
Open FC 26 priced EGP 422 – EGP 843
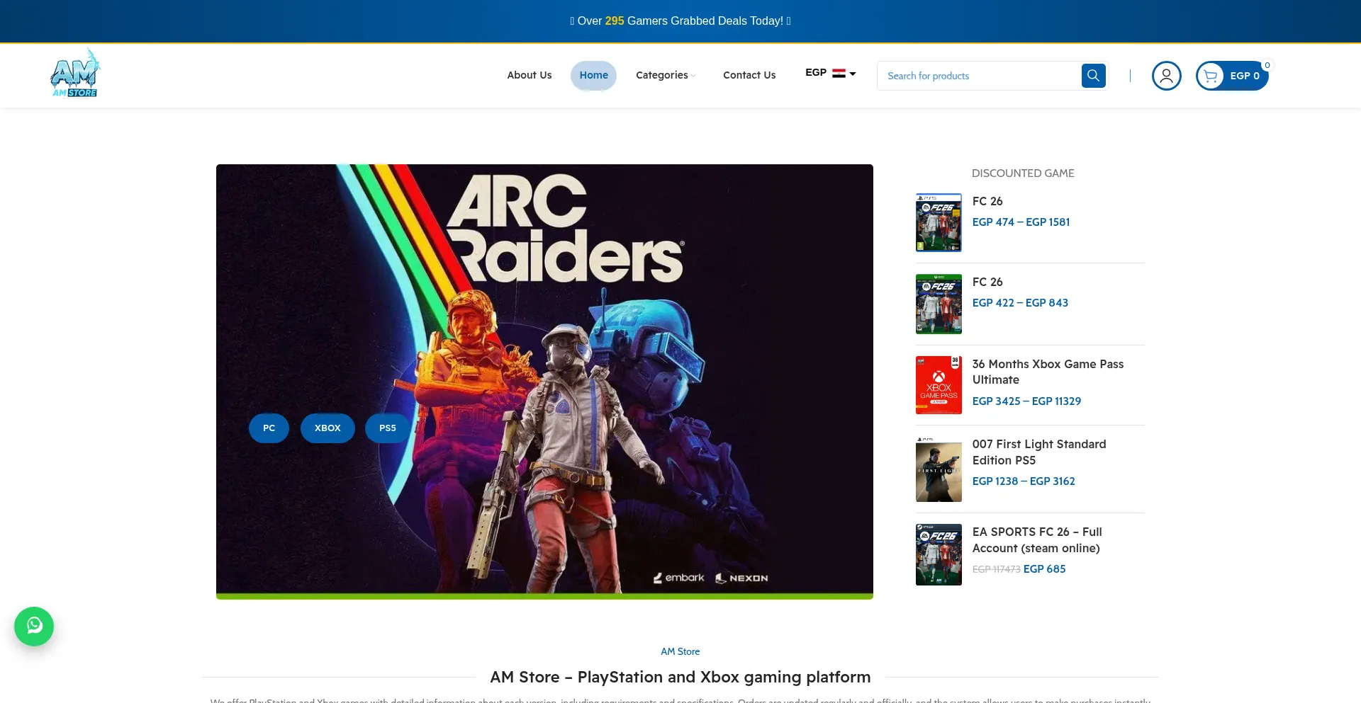tap(987, 282)
